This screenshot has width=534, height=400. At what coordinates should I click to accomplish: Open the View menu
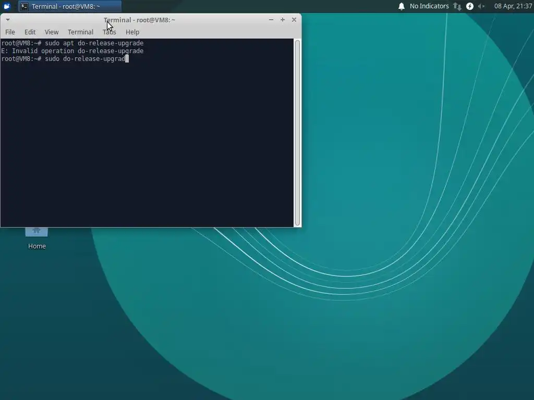point(52,32)
